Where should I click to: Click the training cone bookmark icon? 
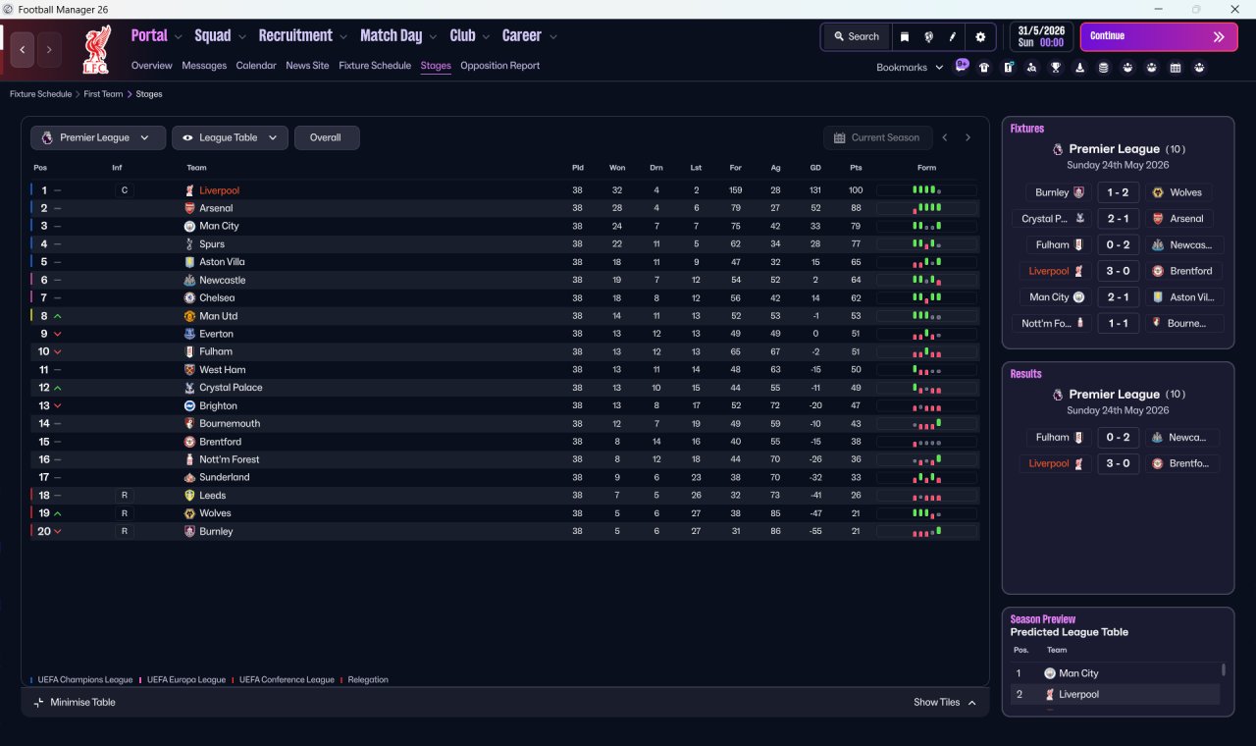1080,68
